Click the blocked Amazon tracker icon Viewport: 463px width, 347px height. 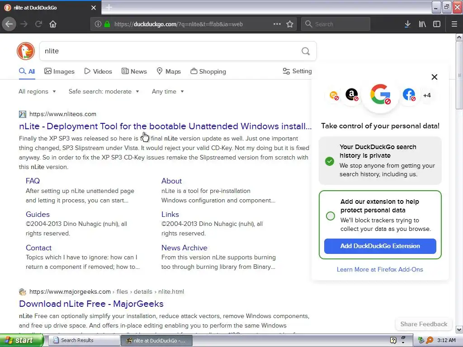352,95
